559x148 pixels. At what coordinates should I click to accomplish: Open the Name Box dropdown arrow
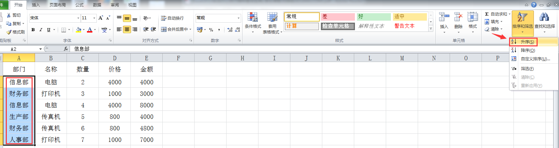(x=40, y=49)
